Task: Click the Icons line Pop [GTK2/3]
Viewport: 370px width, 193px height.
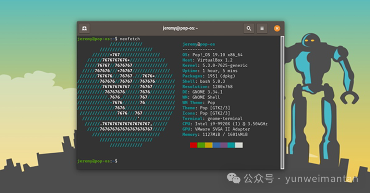Action: [206, 113]
